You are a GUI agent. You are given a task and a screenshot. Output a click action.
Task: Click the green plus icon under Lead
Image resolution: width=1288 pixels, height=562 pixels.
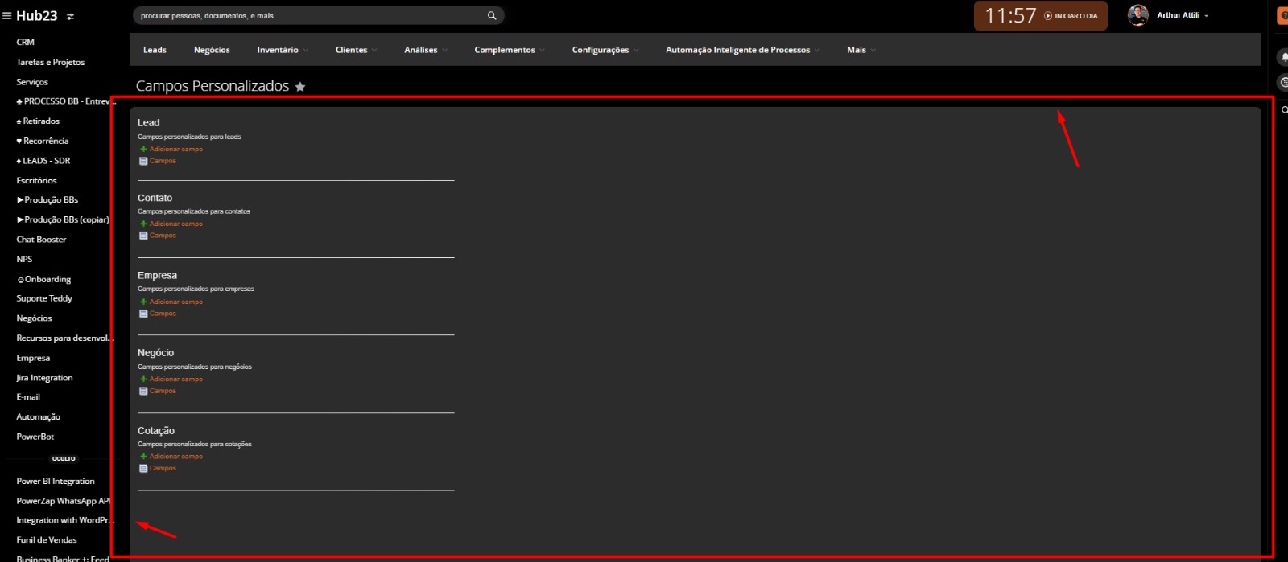pos(143,149)
